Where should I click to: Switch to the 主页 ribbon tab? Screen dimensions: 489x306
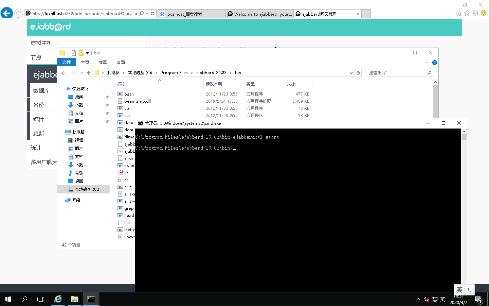[84, 62]
